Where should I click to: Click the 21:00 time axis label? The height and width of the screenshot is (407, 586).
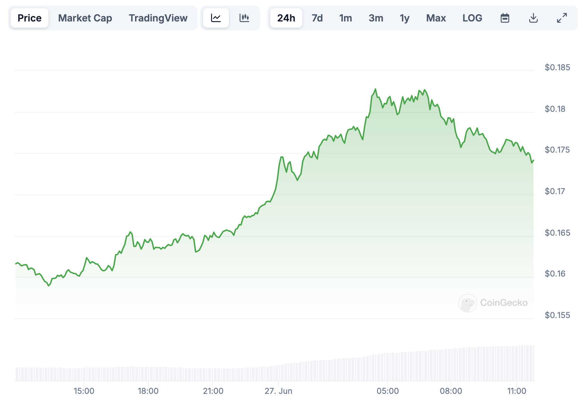tap(213, 391)
